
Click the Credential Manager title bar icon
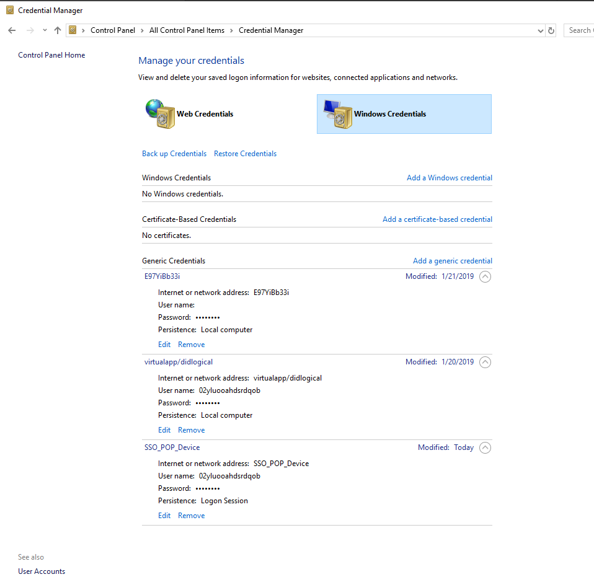tap(10, 10)
